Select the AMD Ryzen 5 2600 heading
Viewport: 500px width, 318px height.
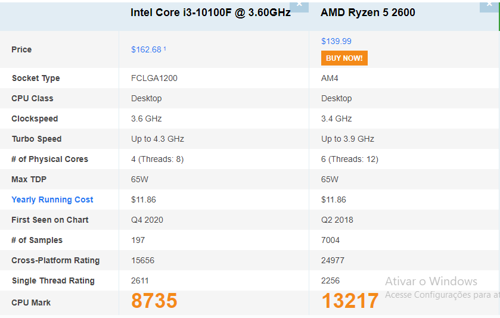(x=368, y=13)
